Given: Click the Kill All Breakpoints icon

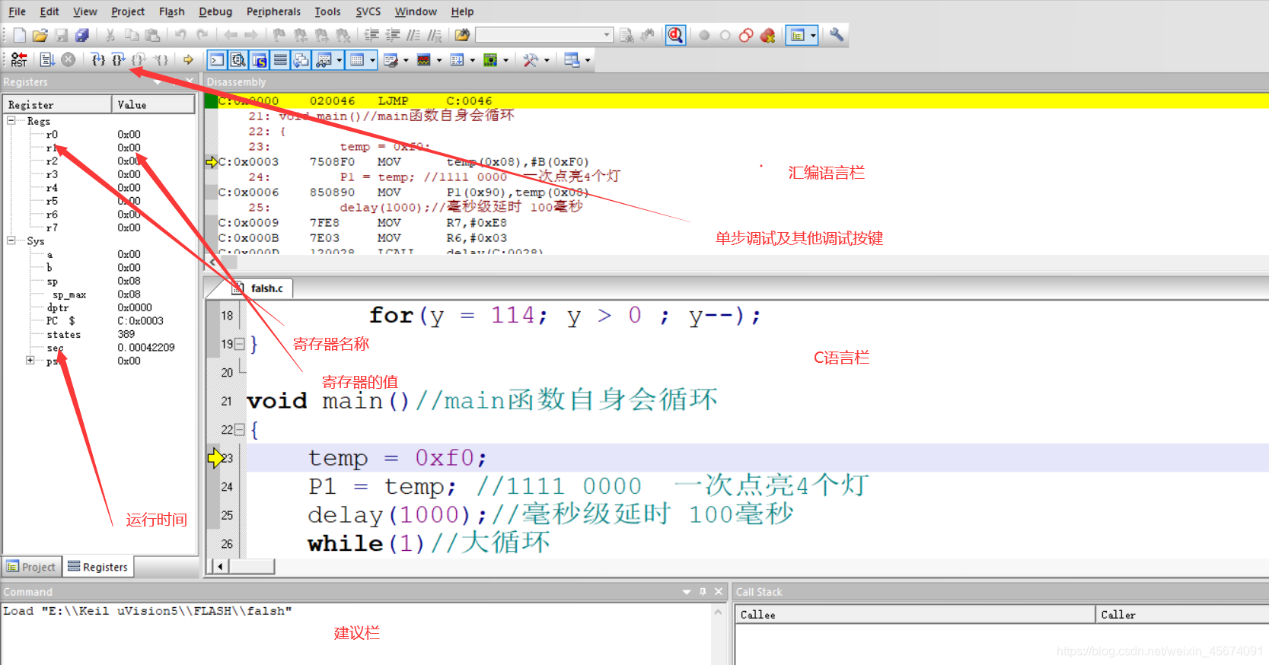Looking at the screenshot, I should 767,35.
